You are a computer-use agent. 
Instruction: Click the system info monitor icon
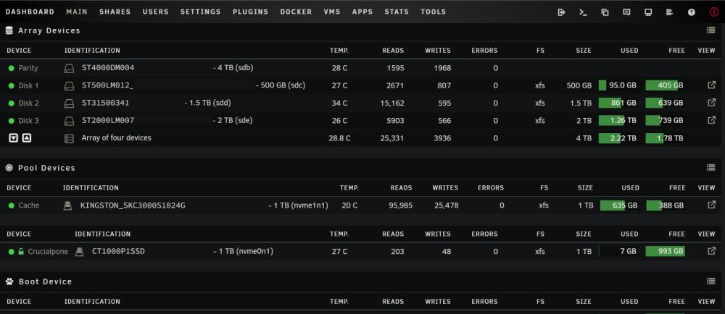648,12
